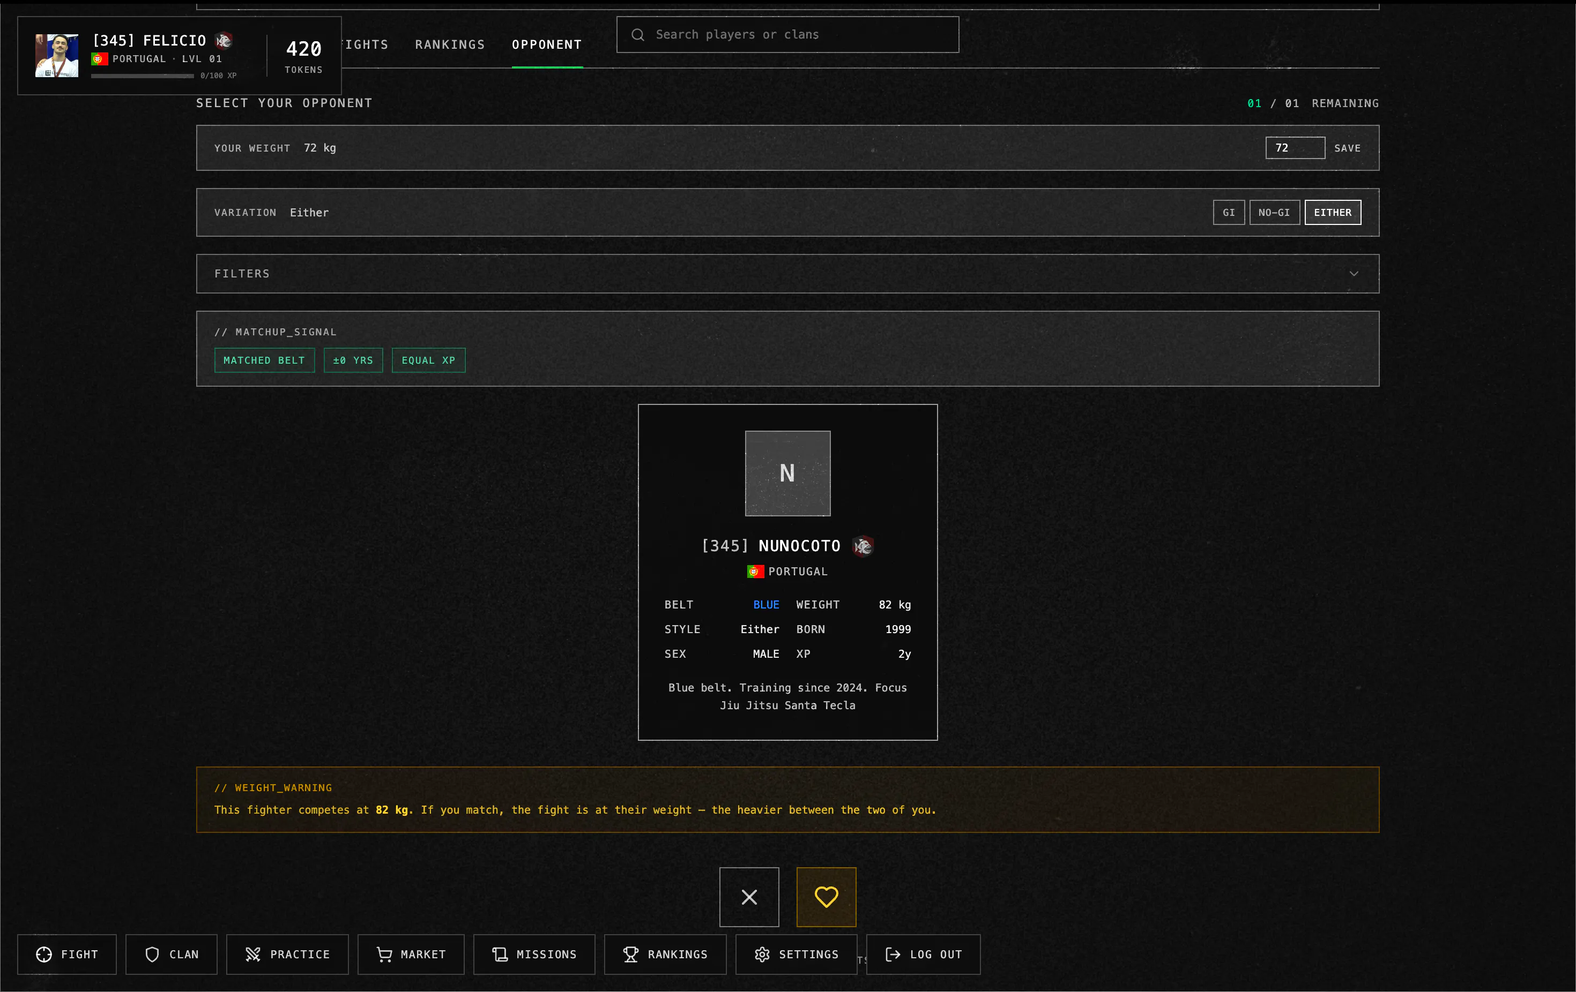Image resolution: width=1576 pixels, height=992 pixels.
Task: Click the [345] FELICIO name
Action: click(149, 41)
